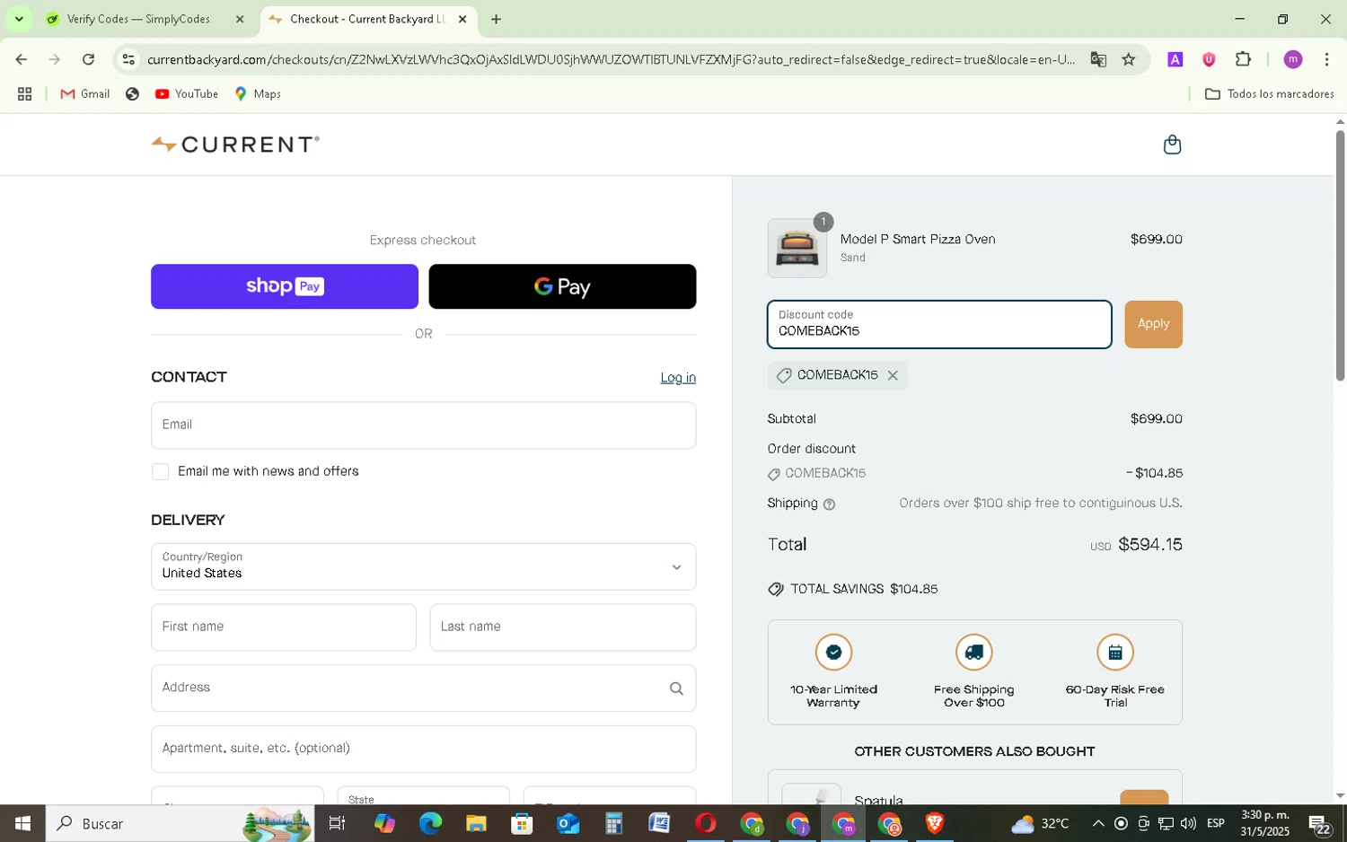1347x842 pixels.
Task: Open the Extensions puzzle icon
Action: (x=1243, y=59)
